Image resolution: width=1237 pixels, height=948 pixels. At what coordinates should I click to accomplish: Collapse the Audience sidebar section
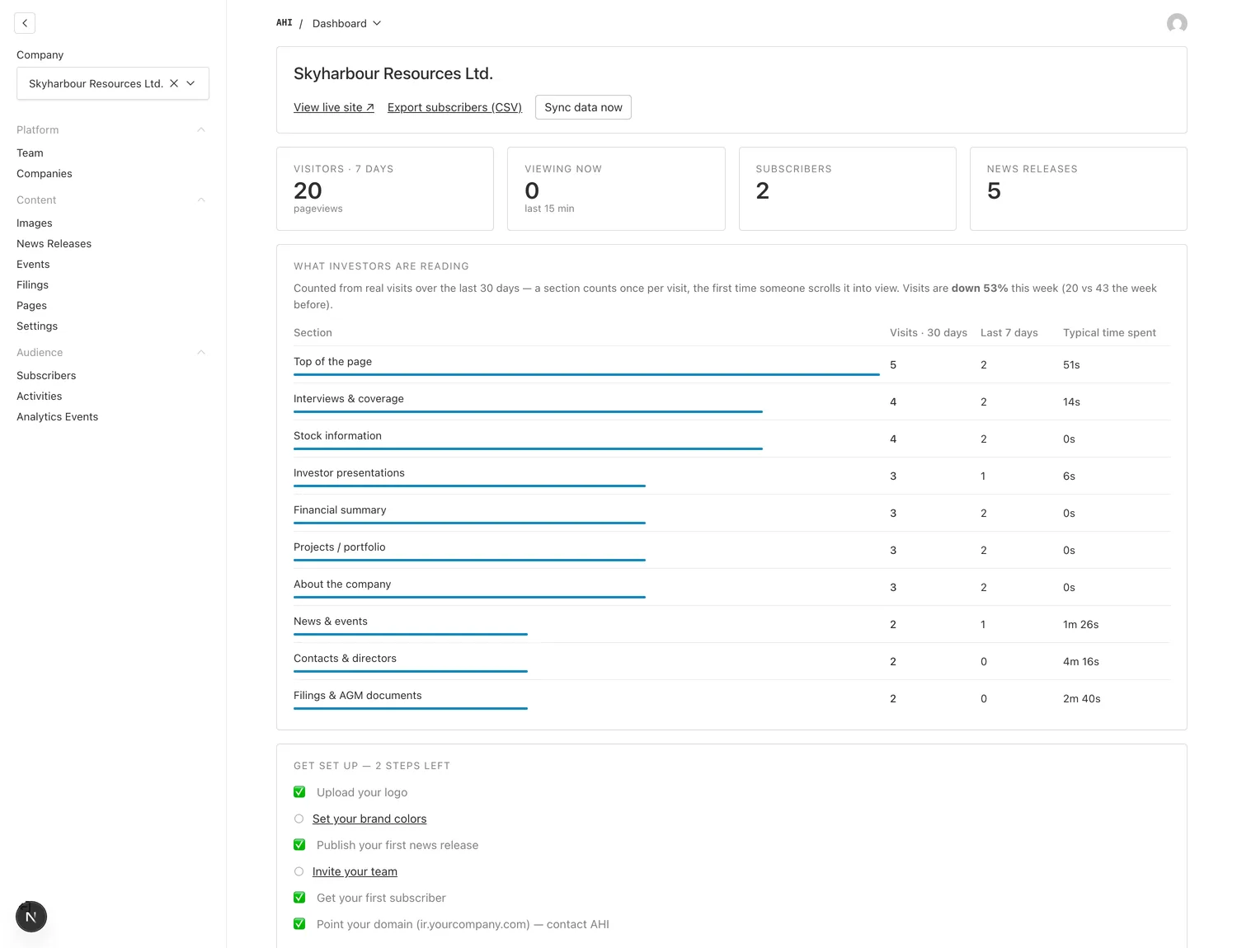[201, 353]
